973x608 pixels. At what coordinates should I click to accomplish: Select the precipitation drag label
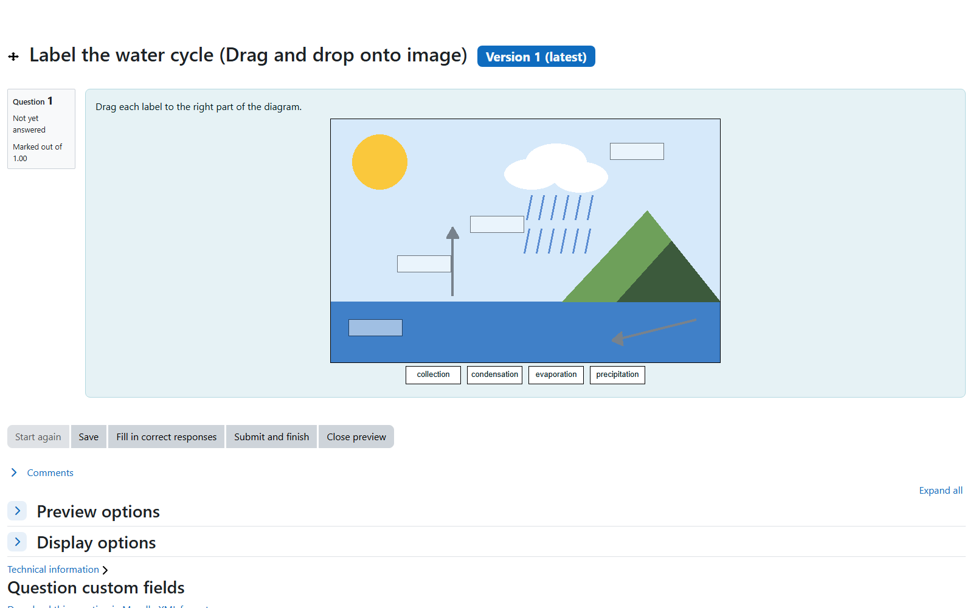pos(617,375)
